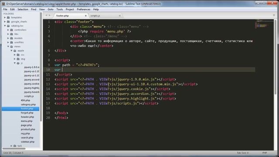Click the img folder icon
279x157 pixels.
pyautogui.click(x=18, y=59)
